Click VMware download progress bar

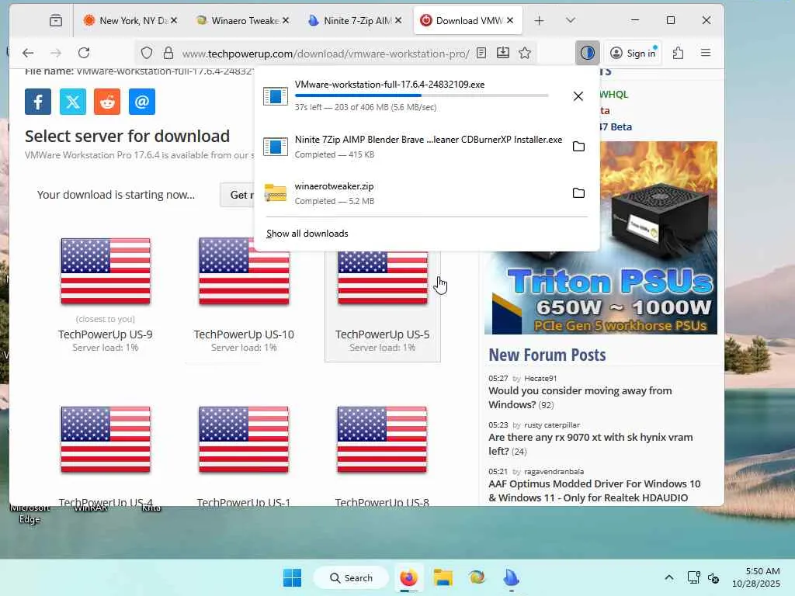pos(422,95)
